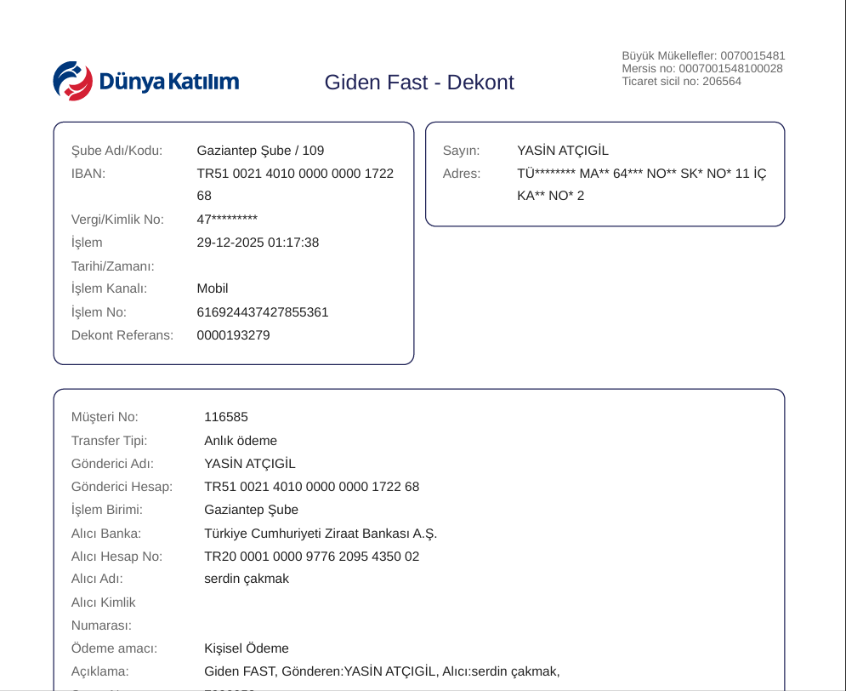Click payment purpose 'Kişisel Ödeme'
846x691 pixels.
(246, 648)
